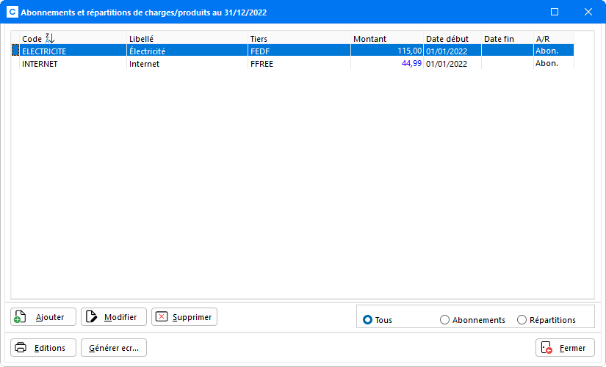Select the ELECTRICITE row in the list
The image size is (606, 367).
point(44,51)
